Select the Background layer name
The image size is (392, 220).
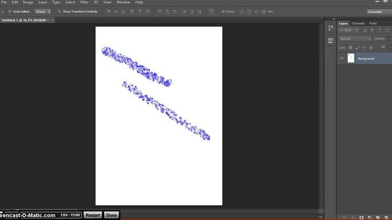(x=366, y=59)
